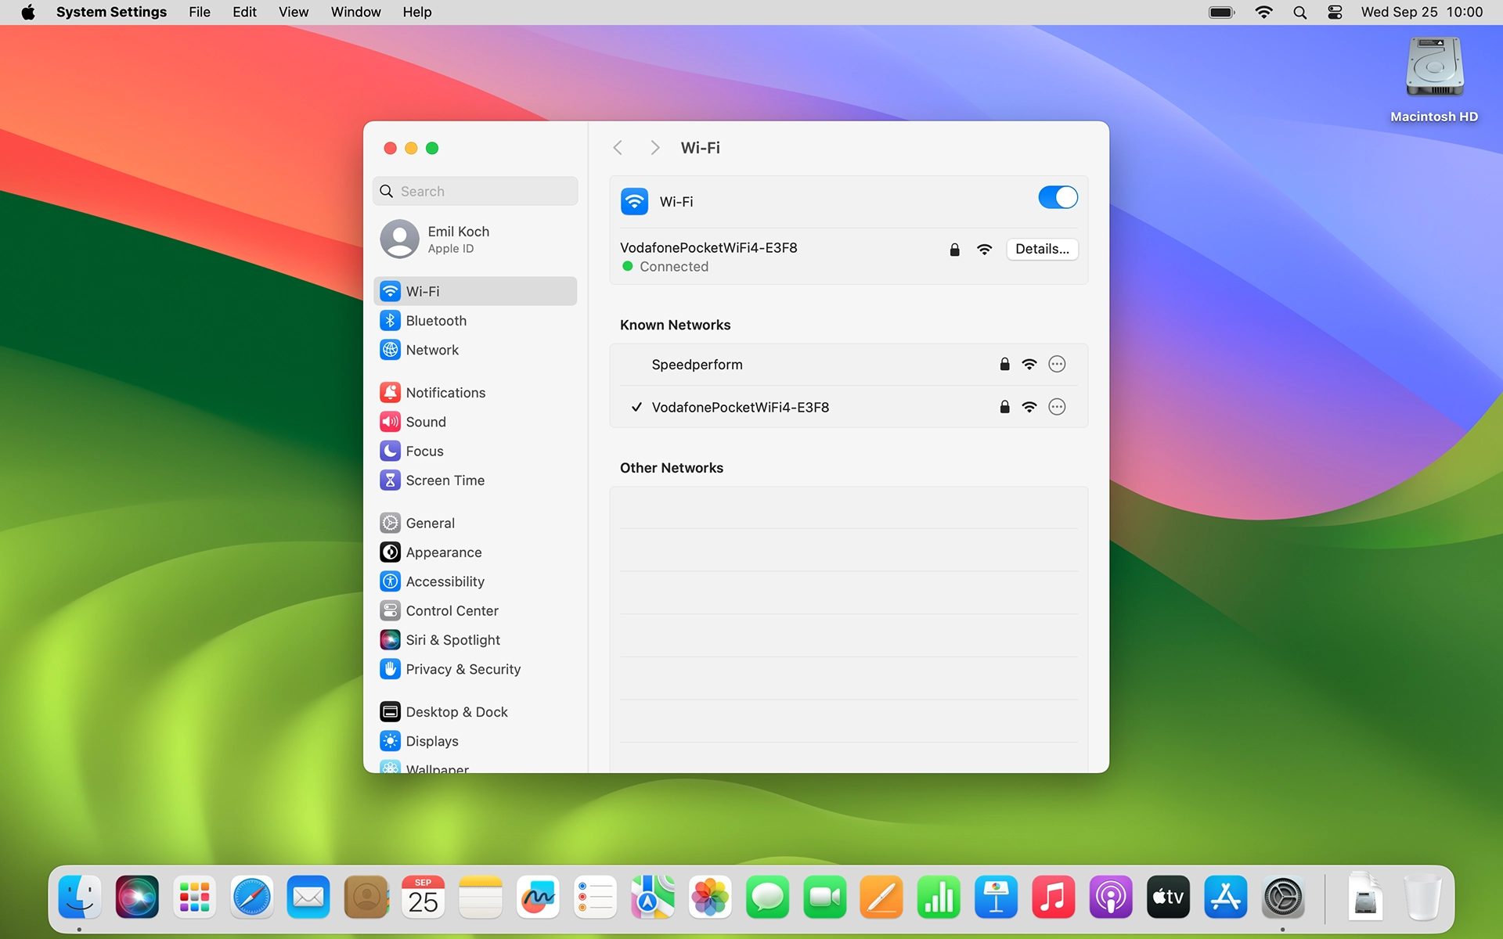1503x939 pixels.
Task: Click the forward navigation arrow
Action: click(x=654, y=147)
